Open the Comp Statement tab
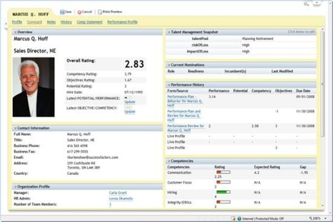This screenshot has width=333, height=222. tap(89, 22)
